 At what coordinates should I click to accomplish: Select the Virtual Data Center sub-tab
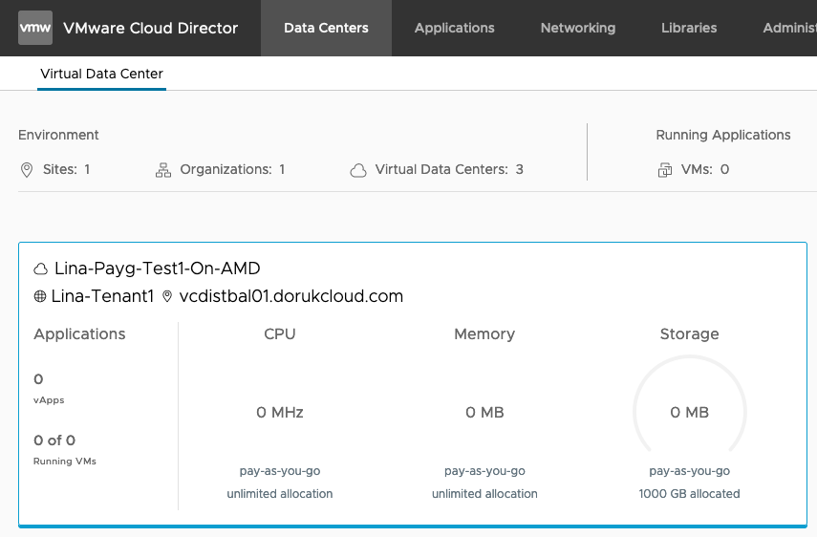101,74
